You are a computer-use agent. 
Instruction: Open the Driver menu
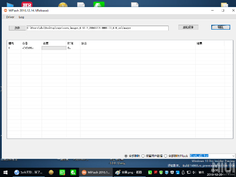pos(10,17)
